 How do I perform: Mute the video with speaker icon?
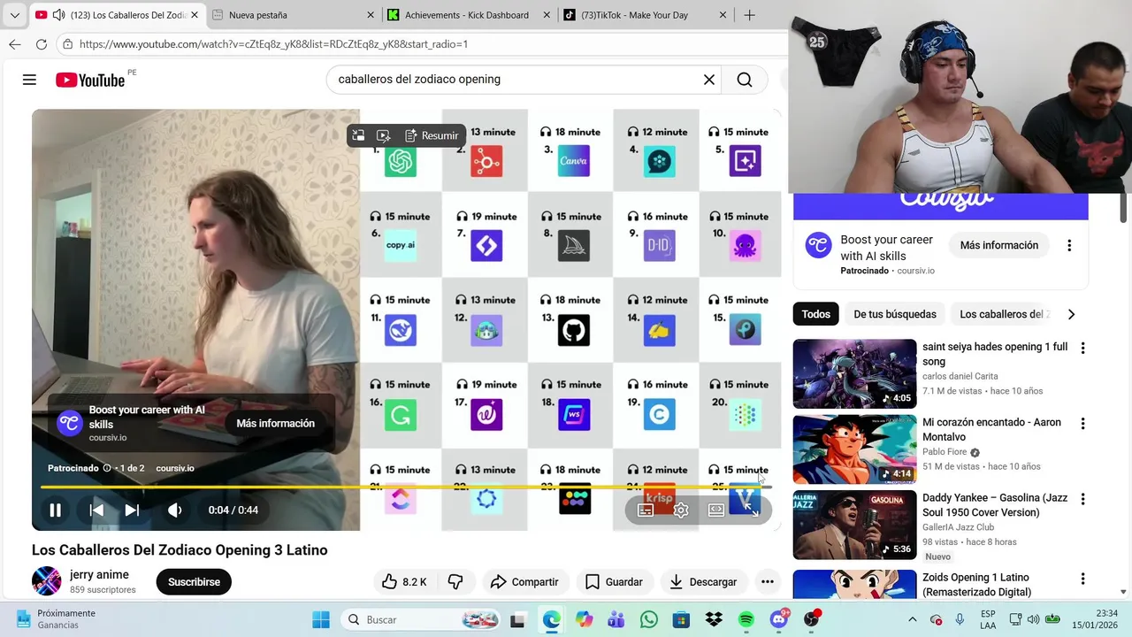tap(175, 510)
